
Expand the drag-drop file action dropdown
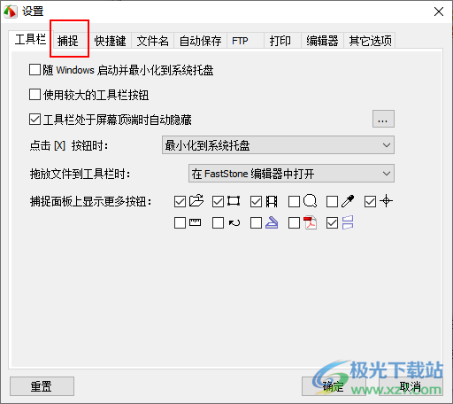pyautogui.click(x=291, y=174)
